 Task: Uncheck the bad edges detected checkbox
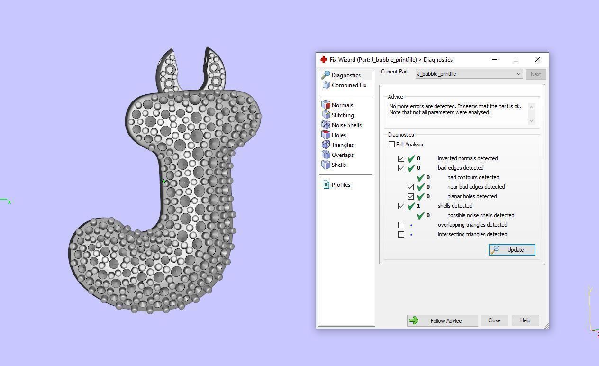[401, 168]
